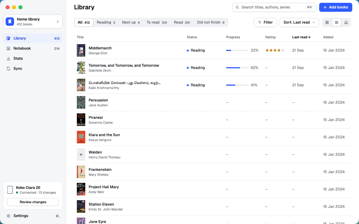The width and height of the screenshot is (359, 224).
Task: Click the Status column header
Action: (192, 37)
